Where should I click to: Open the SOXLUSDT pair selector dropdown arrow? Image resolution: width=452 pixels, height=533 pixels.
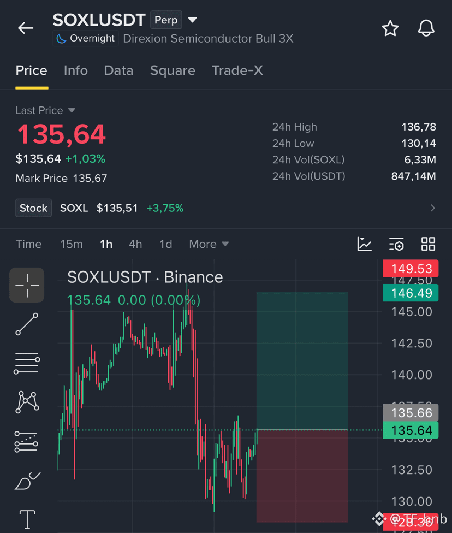(x=192, y=20)
